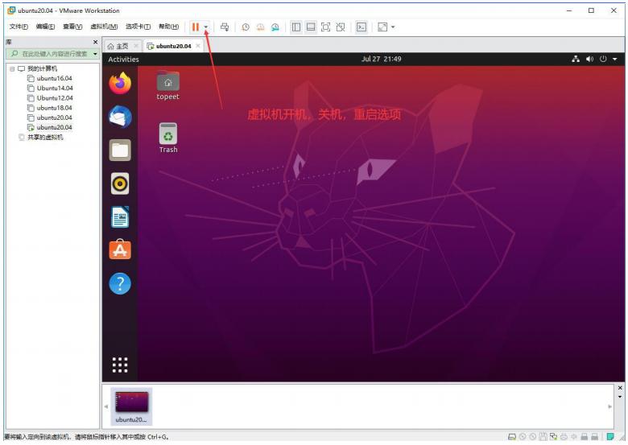The height and width of the screenshot is (445, 628).
Task: Close the 主页 tab
Action: pos(136,46)
